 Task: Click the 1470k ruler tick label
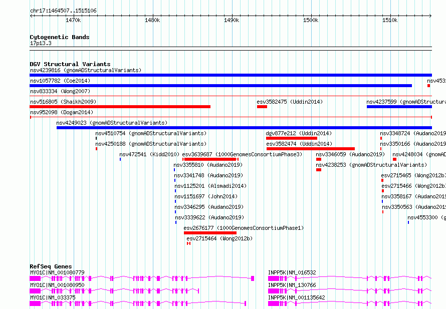73,20
